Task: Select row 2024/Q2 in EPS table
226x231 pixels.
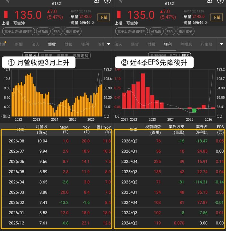Action: tap(170, 223)
